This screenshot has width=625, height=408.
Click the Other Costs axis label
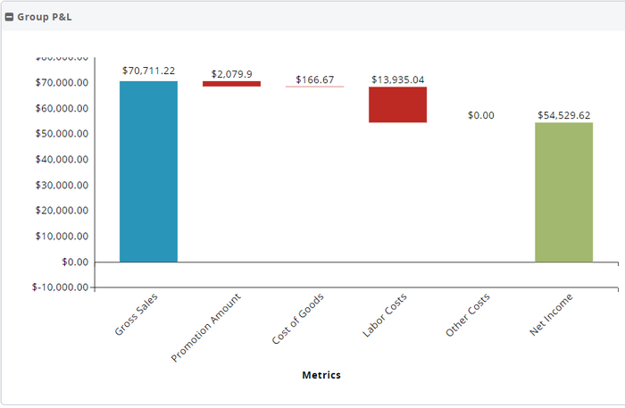469,316
